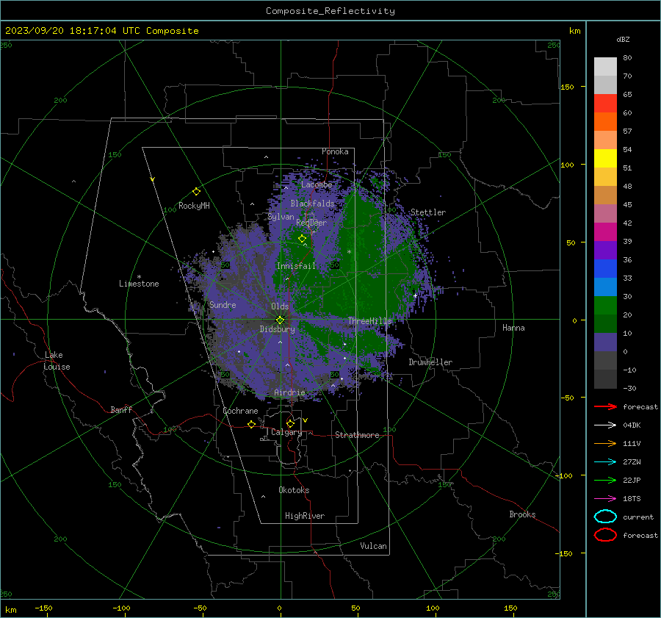The width and height of the screenshot is (661, 618).
Task: Click the Lacombe city label
Action: coord(317,184)
